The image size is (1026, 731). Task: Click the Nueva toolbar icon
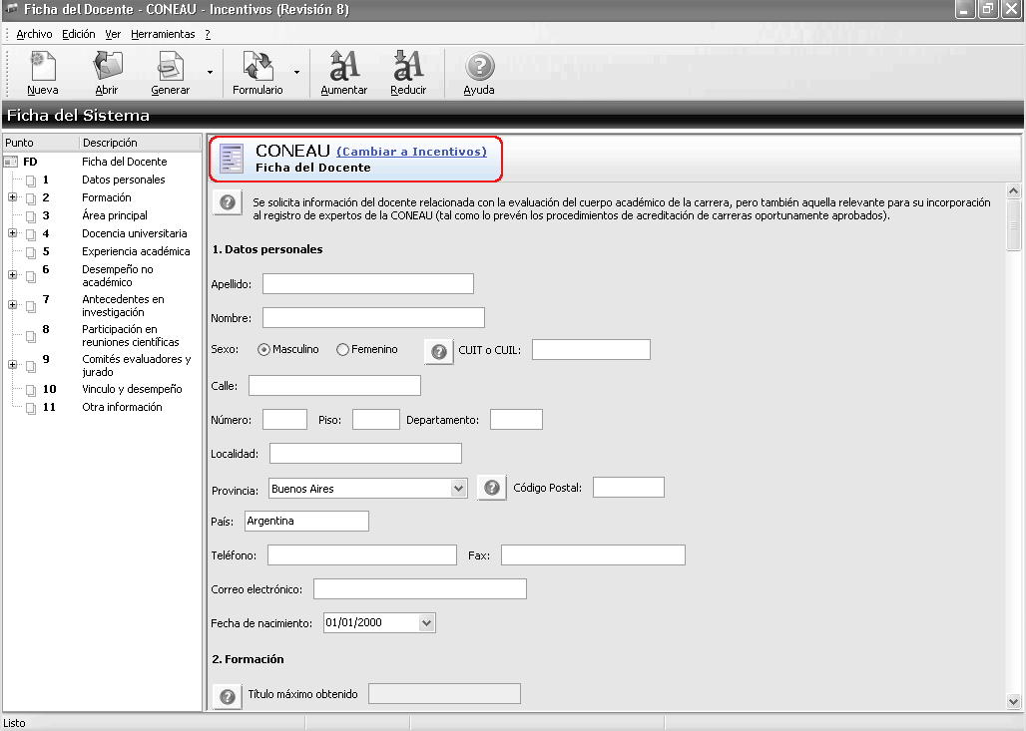click(x=42, y=72)
